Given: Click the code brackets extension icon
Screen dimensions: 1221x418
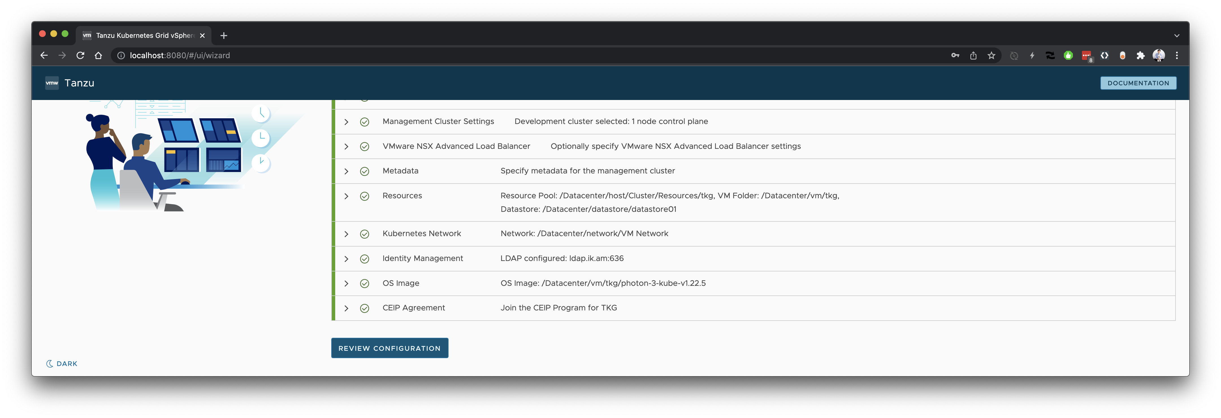Looking at the screenshot, I should [x=1104, y=55].
